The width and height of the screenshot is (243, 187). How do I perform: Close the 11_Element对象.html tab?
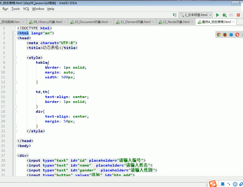point(153,22)
